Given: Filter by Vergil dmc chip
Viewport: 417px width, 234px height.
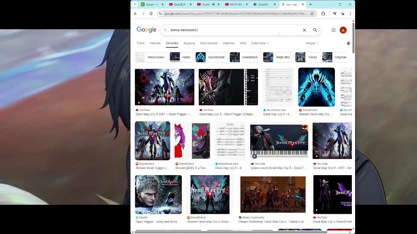Looking at the screenshot, I should (278, 57).
